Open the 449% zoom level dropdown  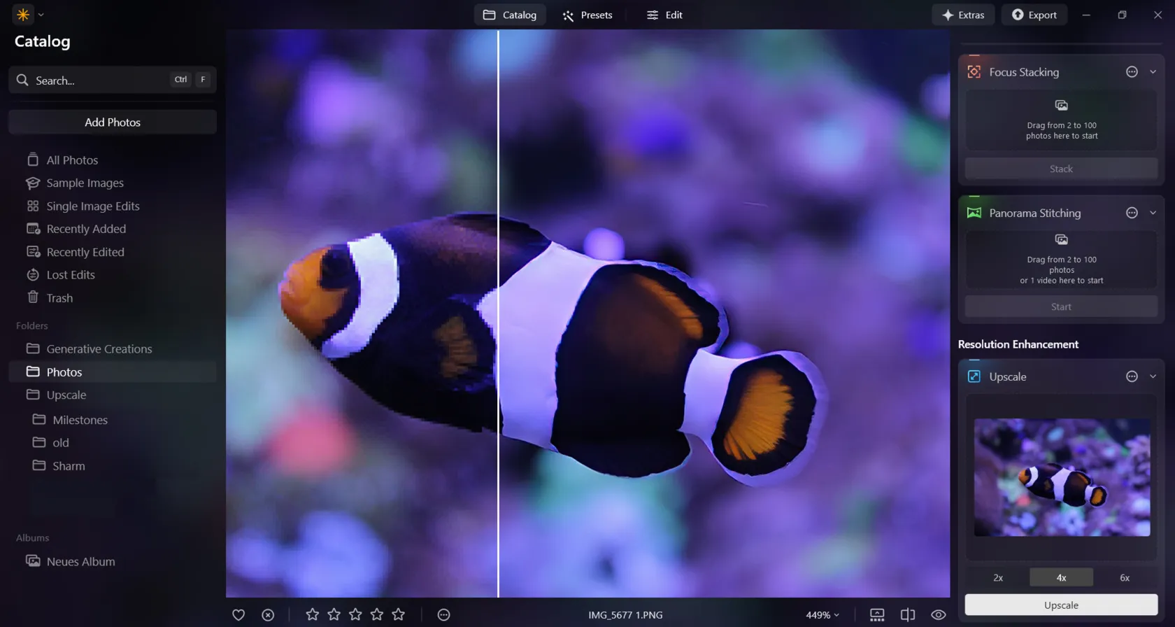click(x=822, y=615)
